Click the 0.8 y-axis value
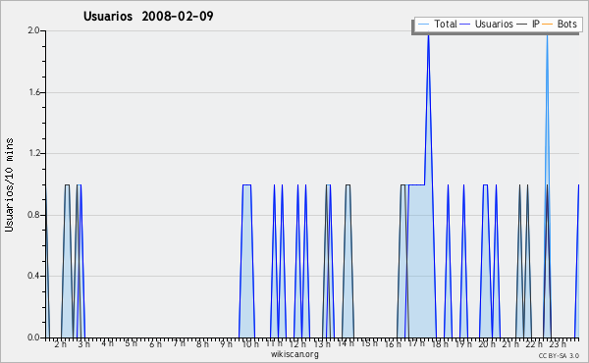589x363 pixels. click(33, 215)
